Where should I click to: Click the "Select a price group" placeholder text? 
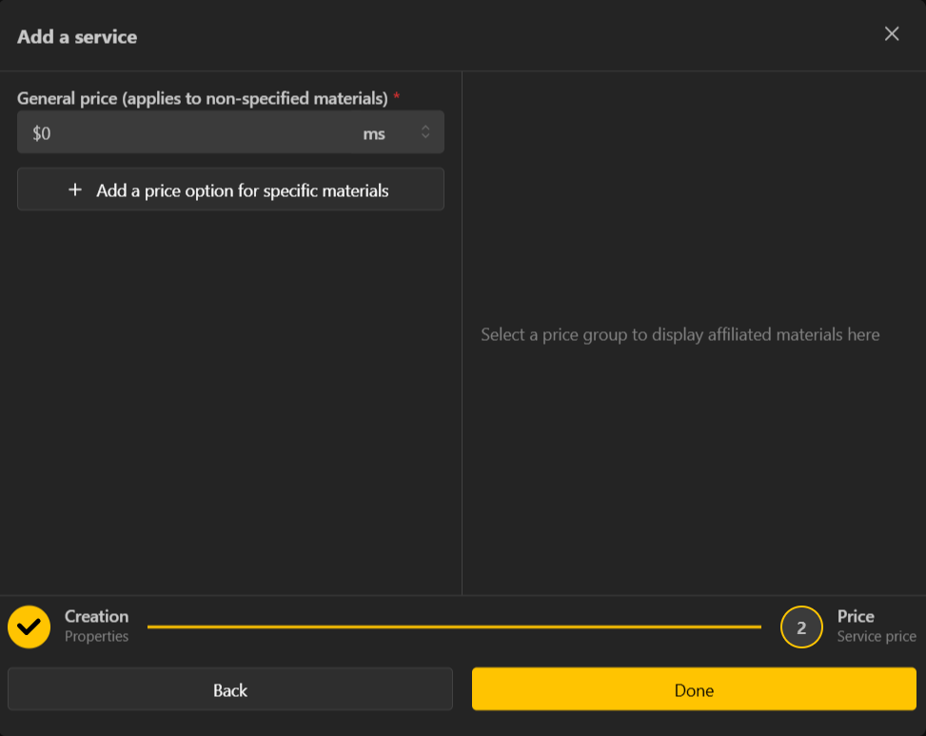(680, 335)
